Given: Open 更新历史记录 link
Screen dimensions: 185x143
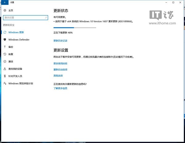Looking at the screenshot, I should pos(60,41).
